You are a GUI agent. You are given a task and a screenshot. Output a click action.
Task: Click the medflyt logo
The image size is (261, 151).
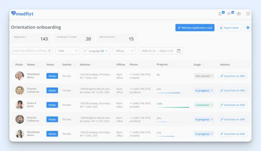tap(22, 14)
